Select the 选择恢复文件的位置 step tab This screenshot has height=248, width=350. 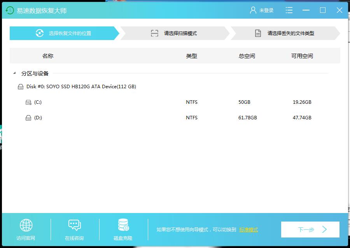64,33
